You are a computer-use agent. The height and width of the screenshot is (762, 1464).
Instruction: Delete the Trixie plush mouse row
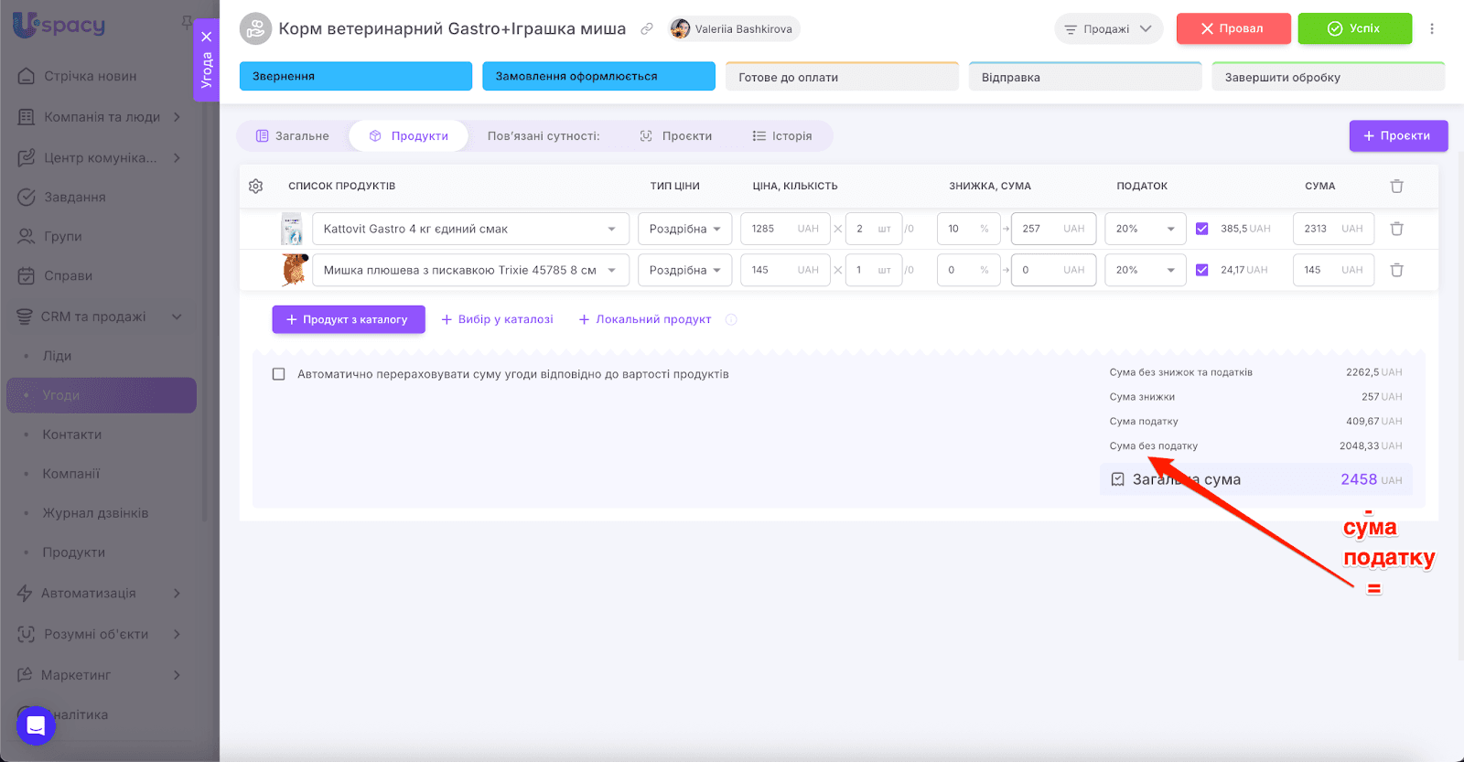pos(1396,270)
